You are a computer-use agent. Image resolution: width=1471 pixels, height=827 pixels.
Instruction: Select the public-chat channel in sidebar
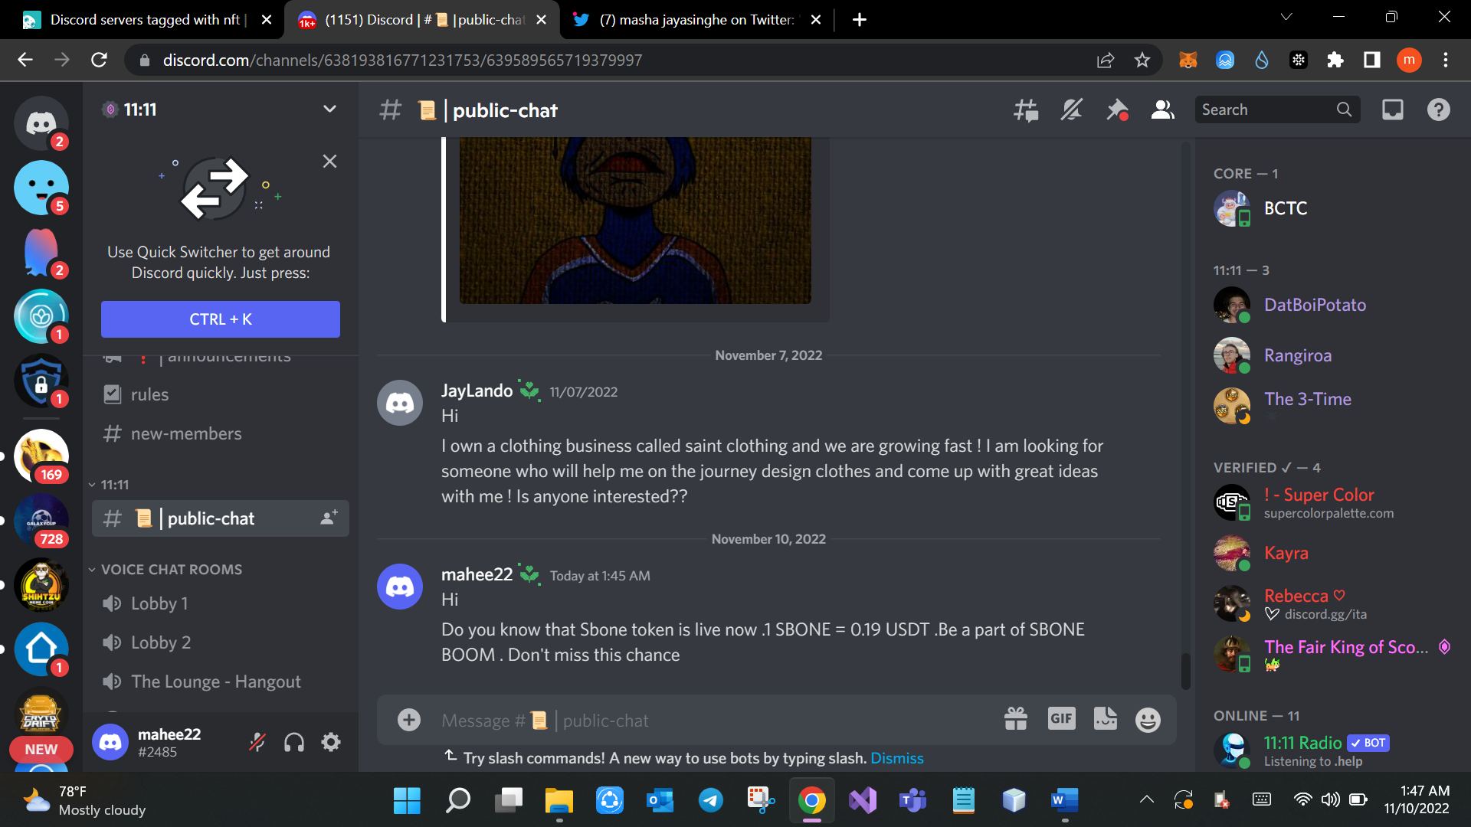pos(221,518)
